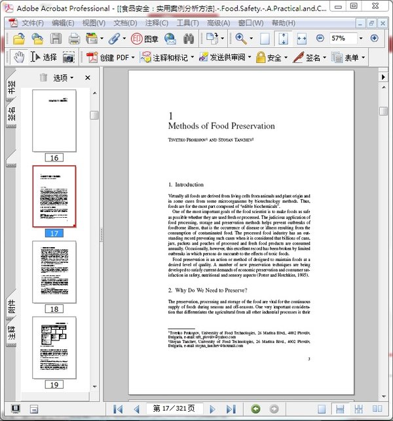
Task: Click the Print icon in toolbar
Action: [75, 39]
